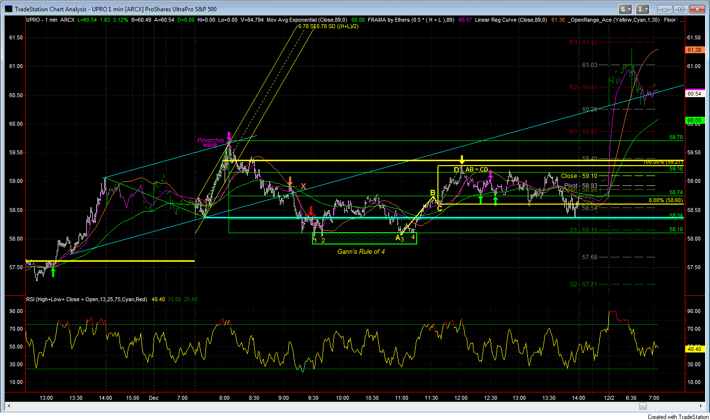Click the 'FRAMA by Ehlers' indicator label
The width and height of the screenshot is (710, 420).
411,20
